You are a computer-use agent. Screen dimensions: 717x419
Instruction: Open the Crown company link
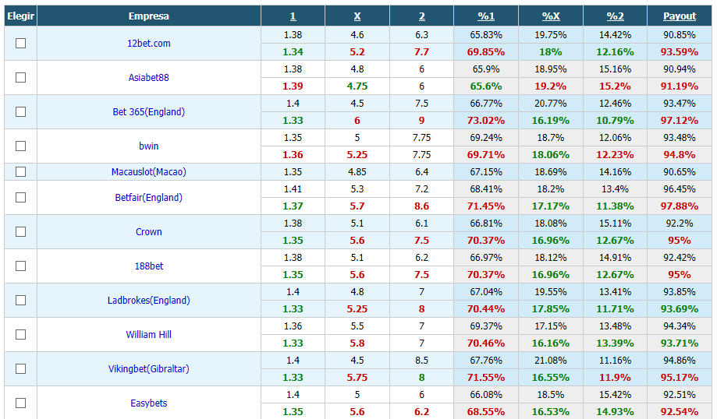pyautogui.click(x=148, y=232)
